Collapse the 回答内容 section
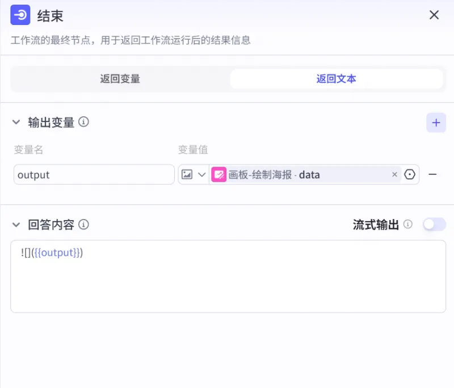The image size is (454, 388). 16,225
